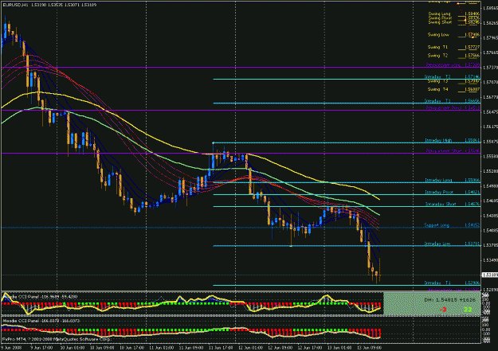Click the 11 Jun 01:00 time axis label
The width and height of the screenshot is (498, 351).
pos(161,348)
